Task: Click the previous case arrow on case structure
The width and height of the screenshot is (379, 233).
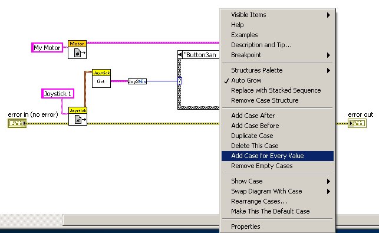Action: pyautogui.click(x=180, y=55)
